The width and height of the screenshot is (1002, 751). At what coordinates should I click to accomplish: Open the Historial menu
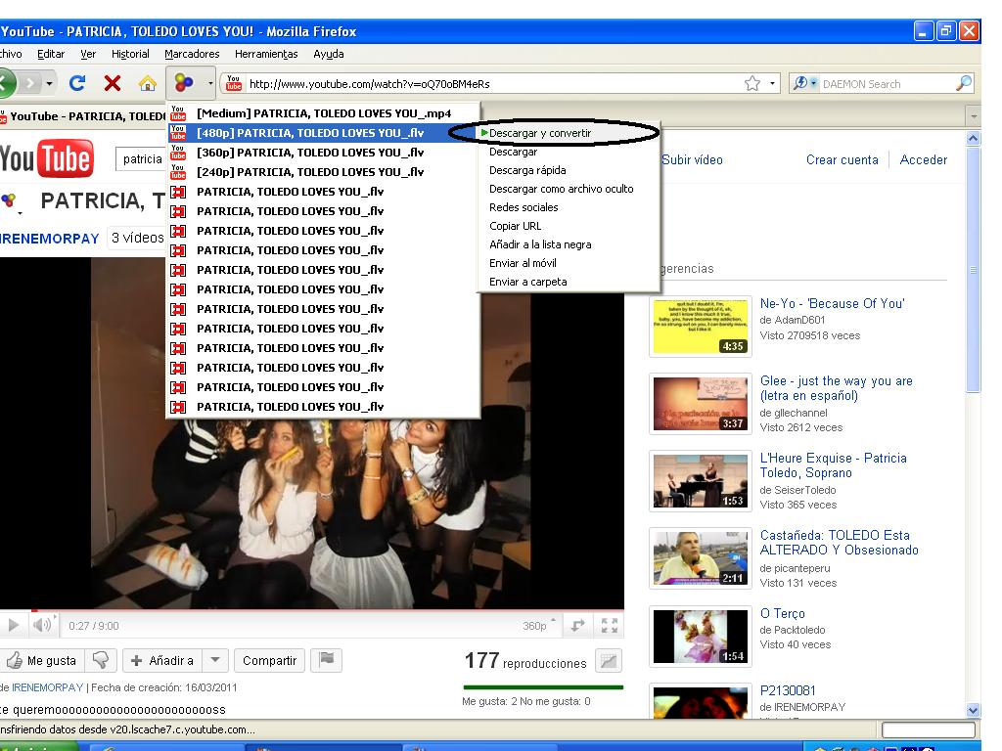point(130,55)
